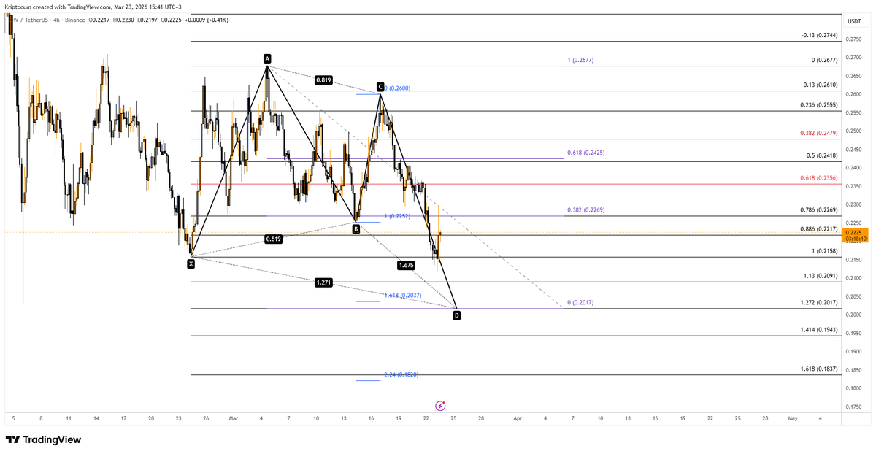Viewport: 876px width, 454px height.
Task: Click the 1.414 (0.1943) Fibonacci label
Action: tap(819, 330)
